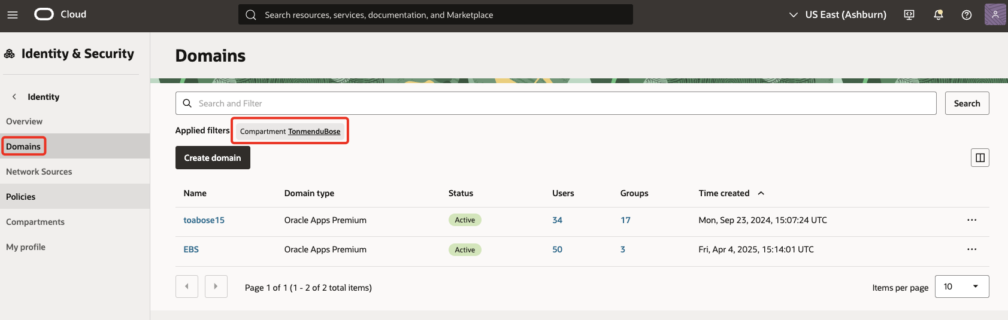Open the hamburger navigation menu
Image resolution: width=1008 pixels, height=320 pixels.
click(13, 15)
